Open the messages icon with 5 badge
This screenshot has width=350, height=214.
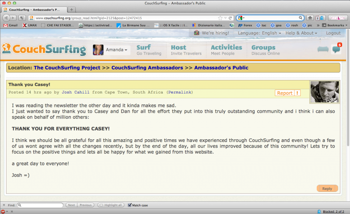(x=336, y=49)
